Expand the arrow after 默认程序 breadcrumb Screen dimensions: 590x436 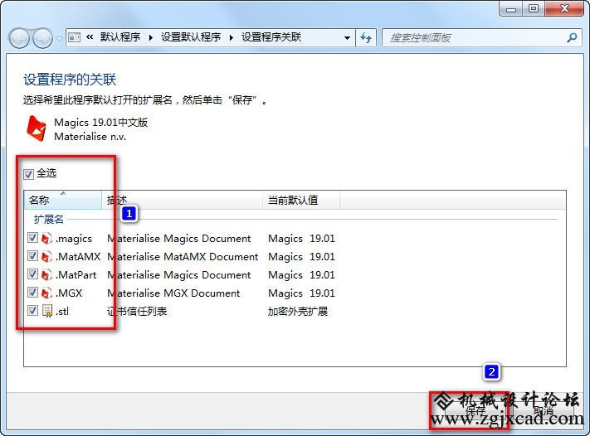tap(151, 37)
